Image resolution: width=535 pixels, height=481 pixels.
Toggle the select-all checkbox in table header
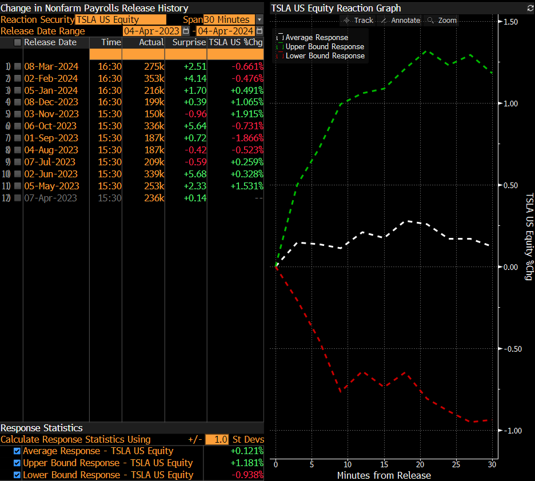pos(17,42)
